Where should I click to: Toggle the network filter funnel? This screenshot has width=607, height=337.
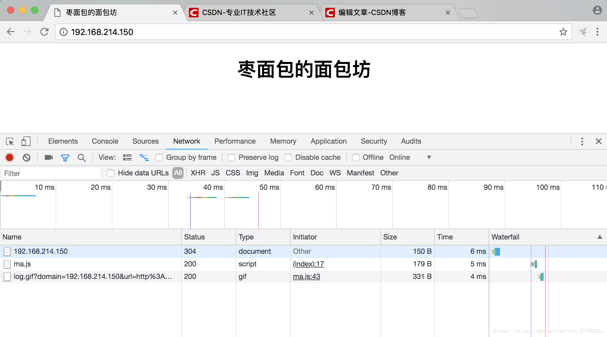point(65,157)
